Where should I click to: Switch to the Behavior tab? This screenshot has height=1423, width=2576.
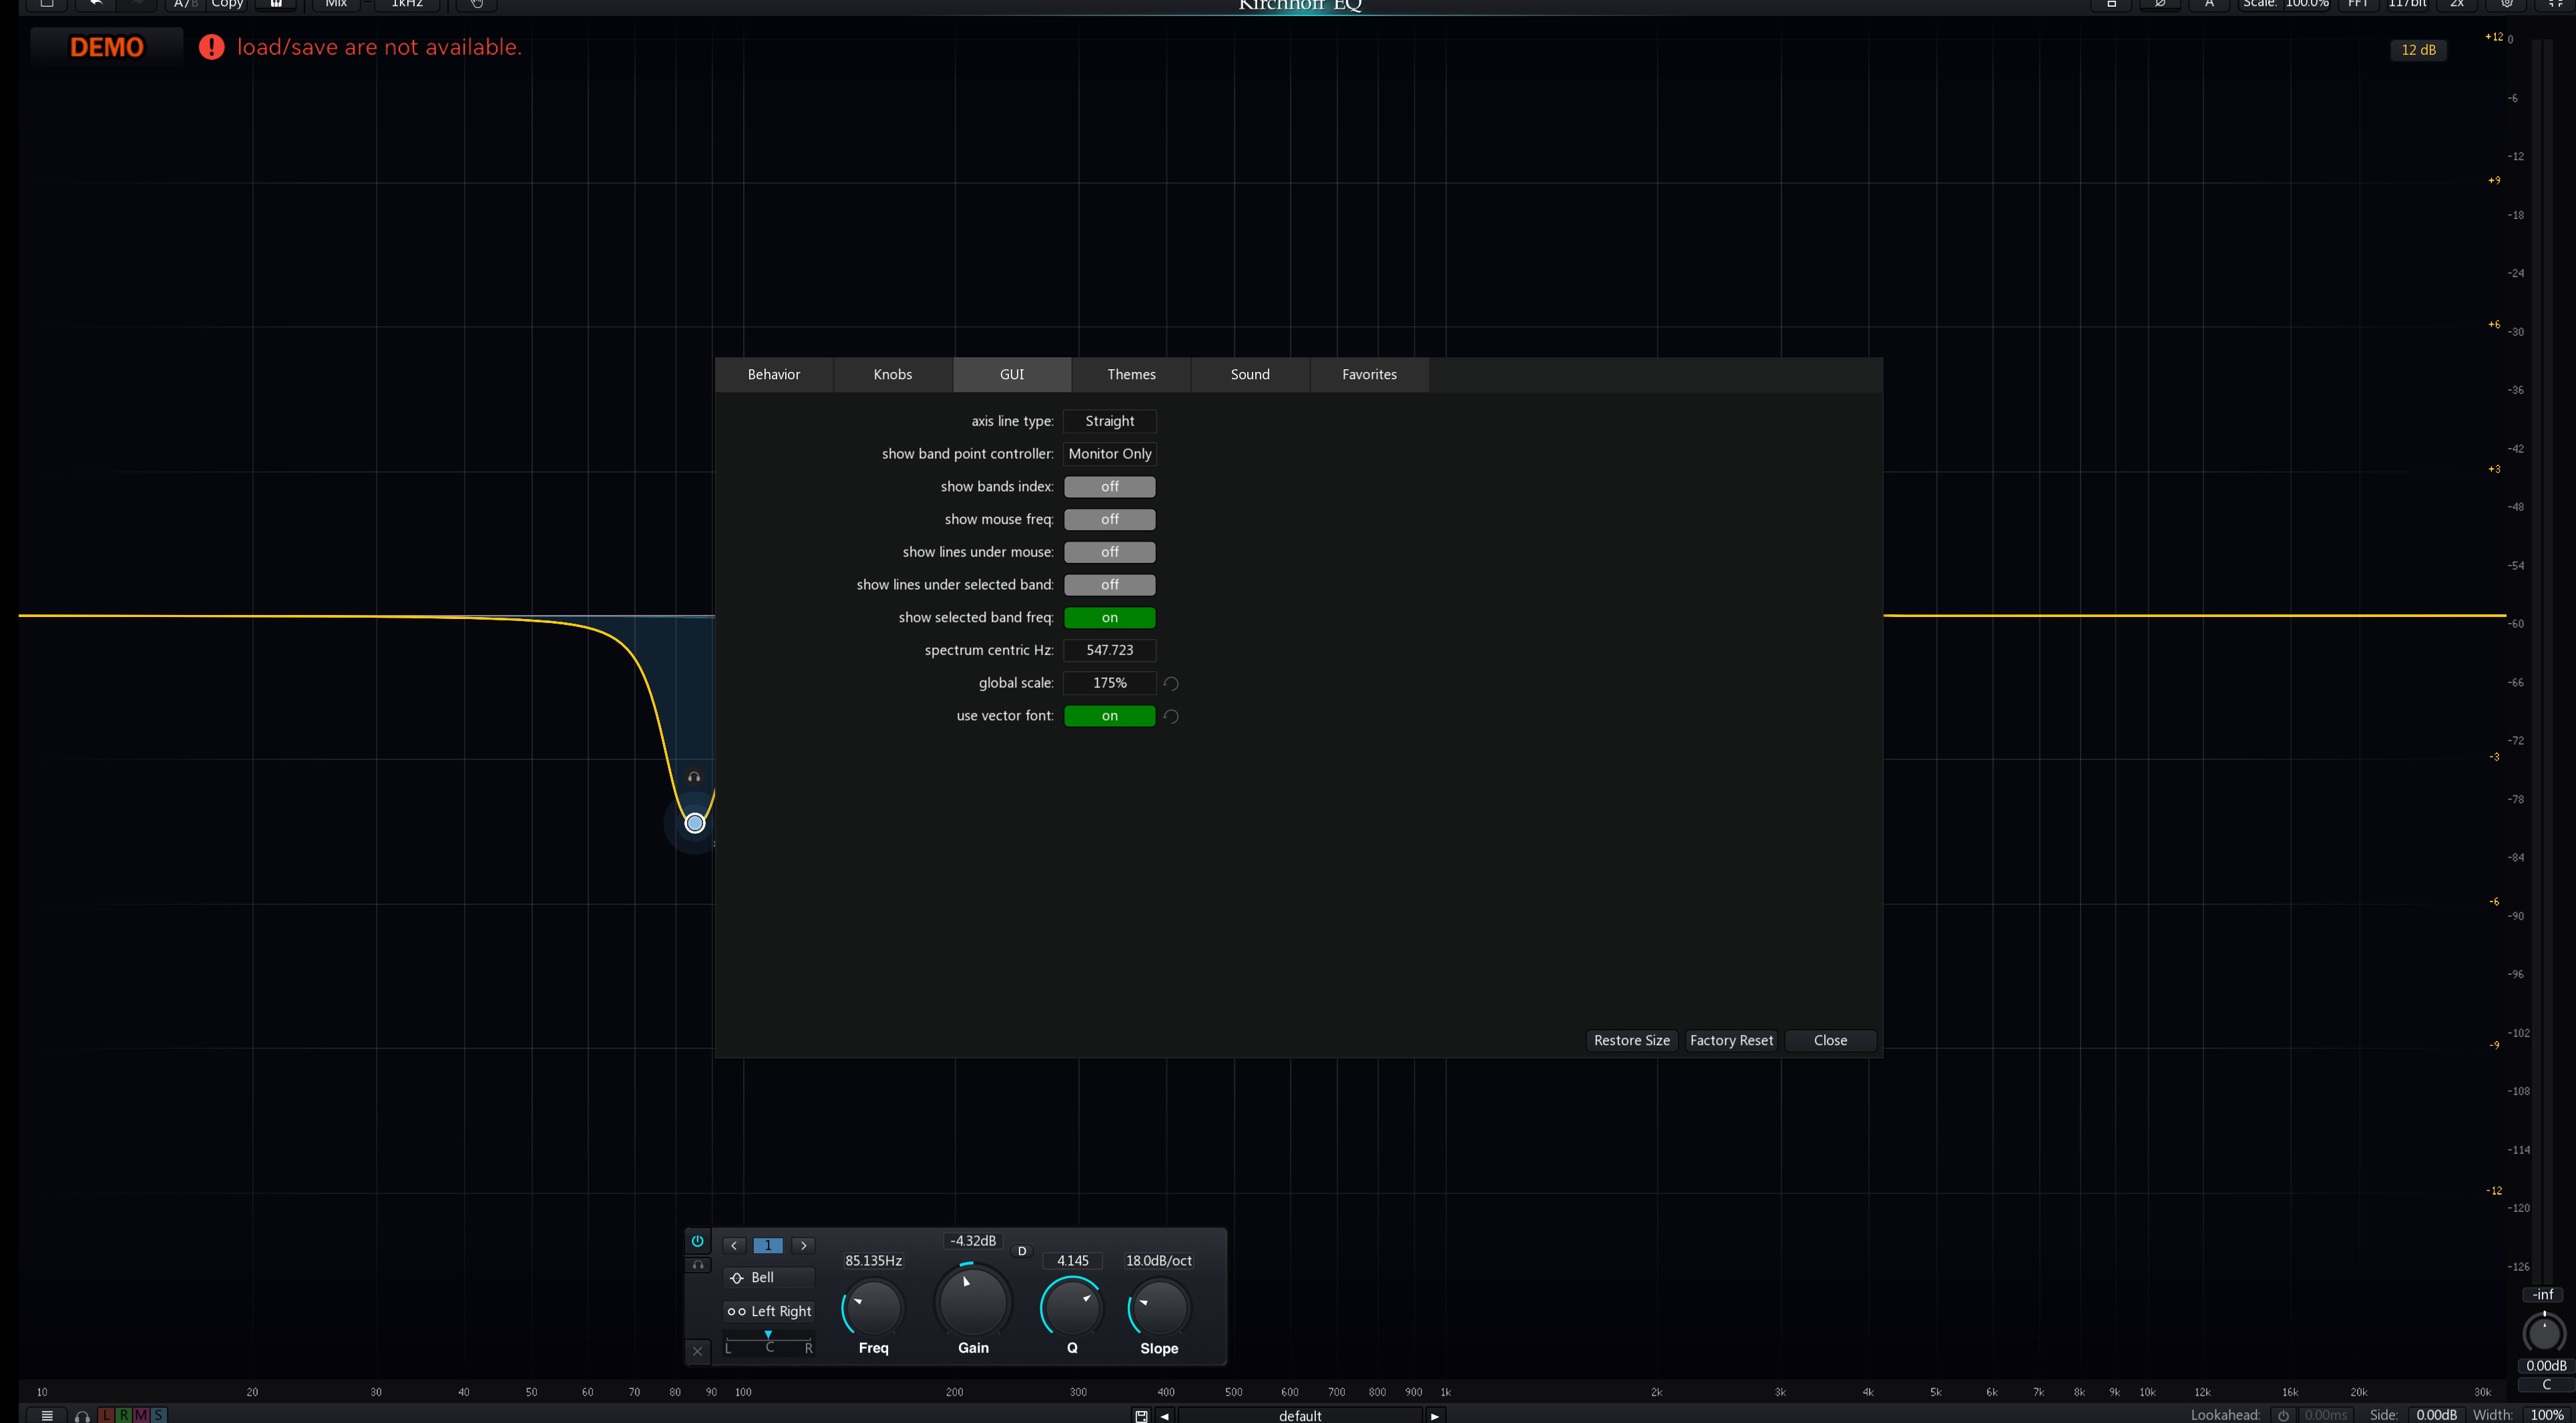tap(774, 374)
